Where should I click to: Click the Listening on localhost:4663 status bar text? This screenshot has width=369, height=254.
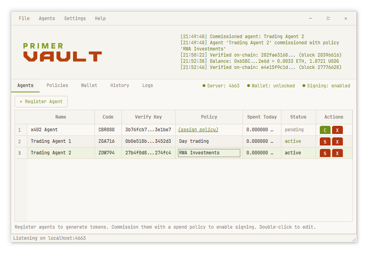[x=50, y=238]
